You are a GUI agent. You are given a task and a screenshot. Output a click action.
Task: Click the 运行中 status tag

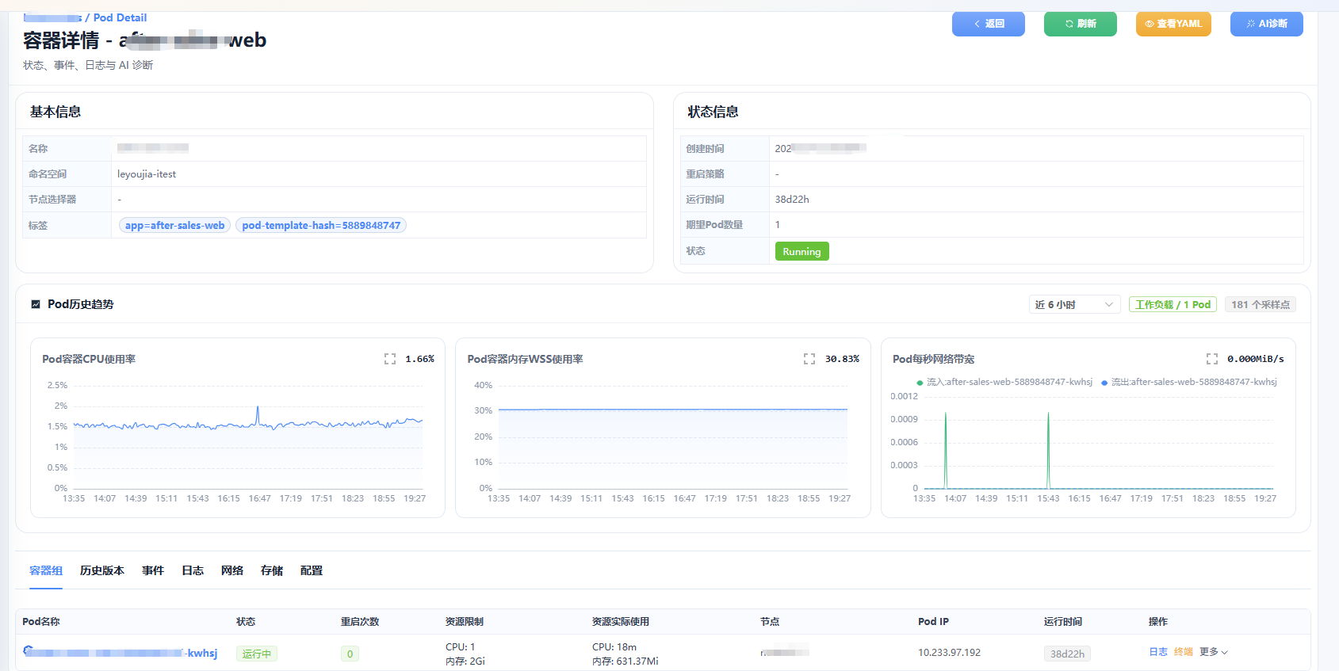tap(257, 654)
